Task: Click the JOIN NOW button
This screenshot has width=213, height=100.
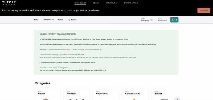Action: pos(204,10)
